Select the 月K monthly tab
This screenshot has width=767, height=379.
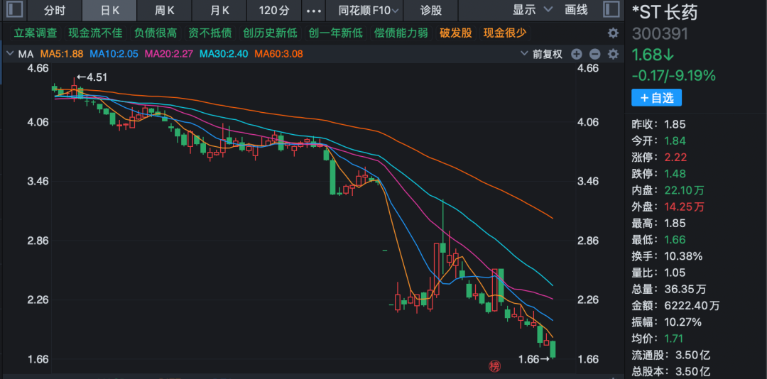point(219,11)
